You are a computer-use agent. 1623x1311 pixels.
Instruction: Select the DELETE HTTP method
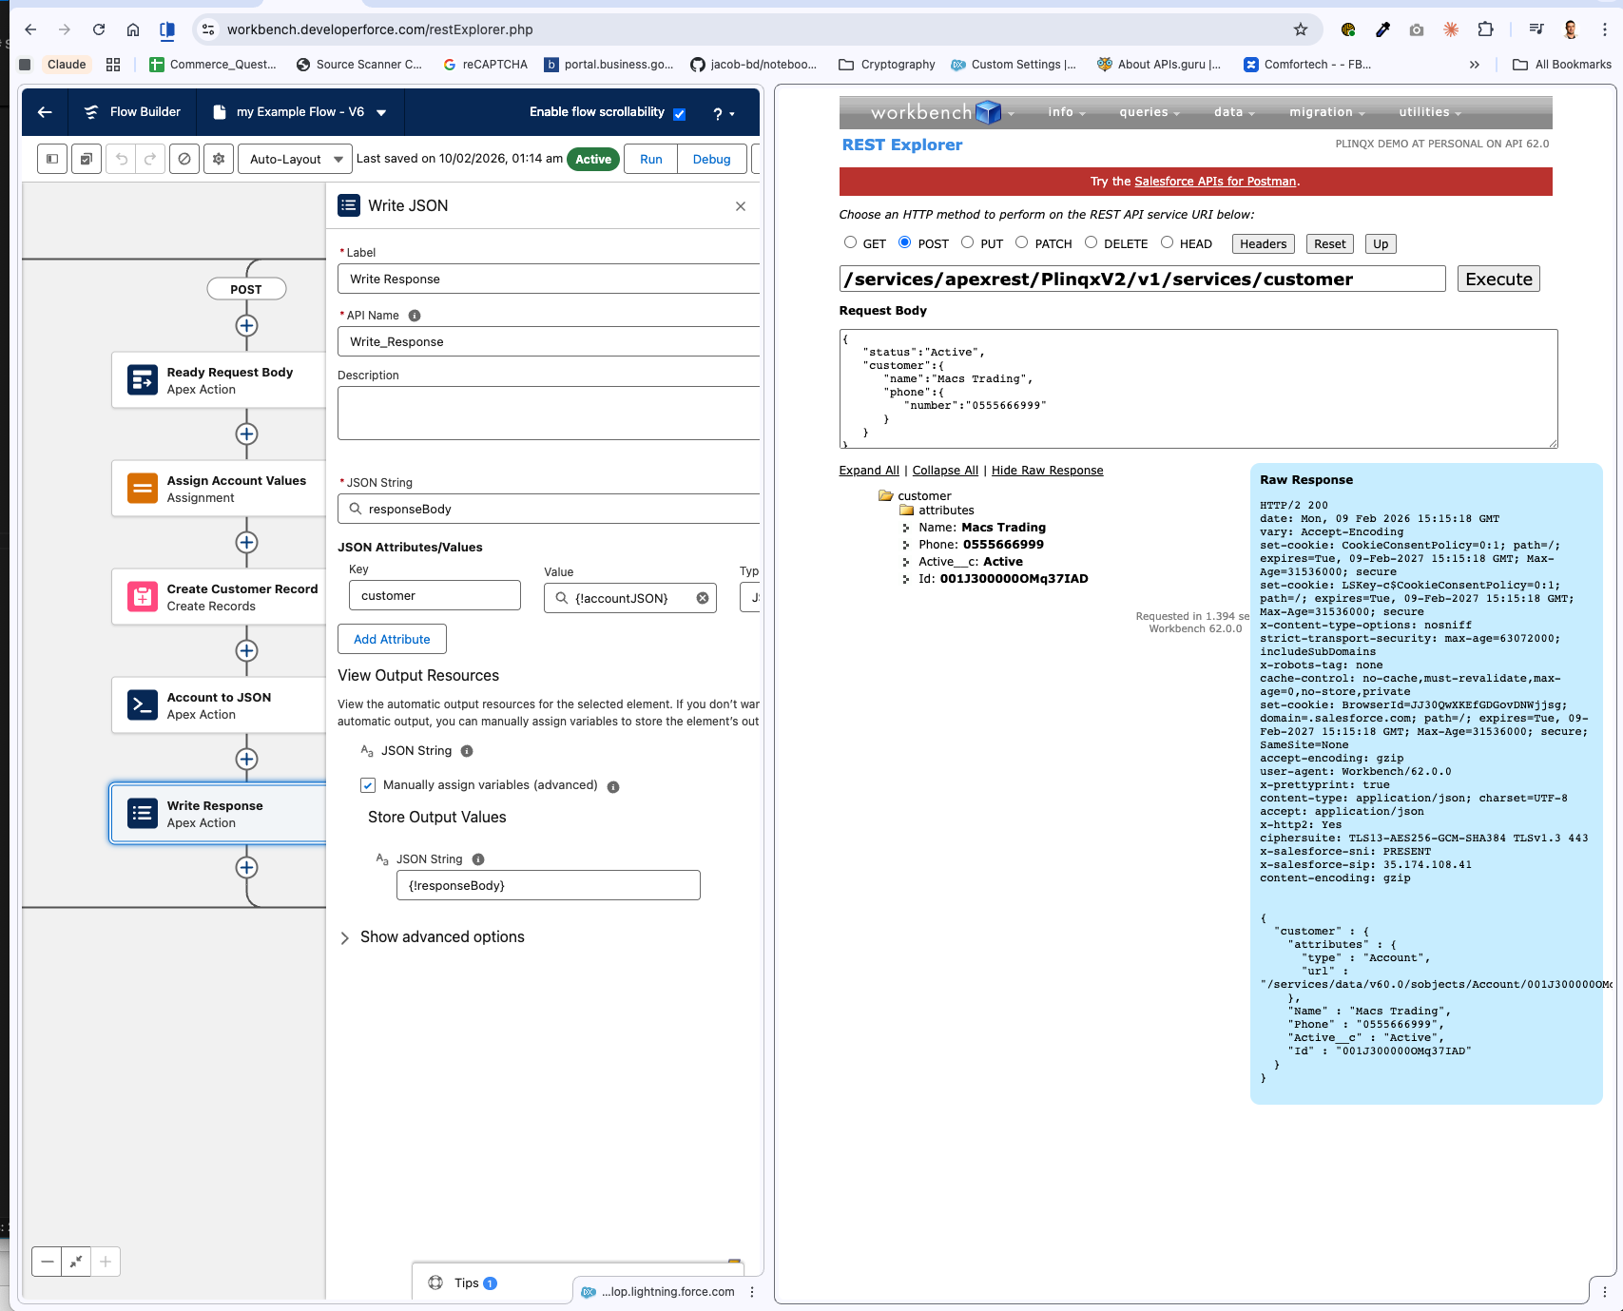(x=1091, y=242)
